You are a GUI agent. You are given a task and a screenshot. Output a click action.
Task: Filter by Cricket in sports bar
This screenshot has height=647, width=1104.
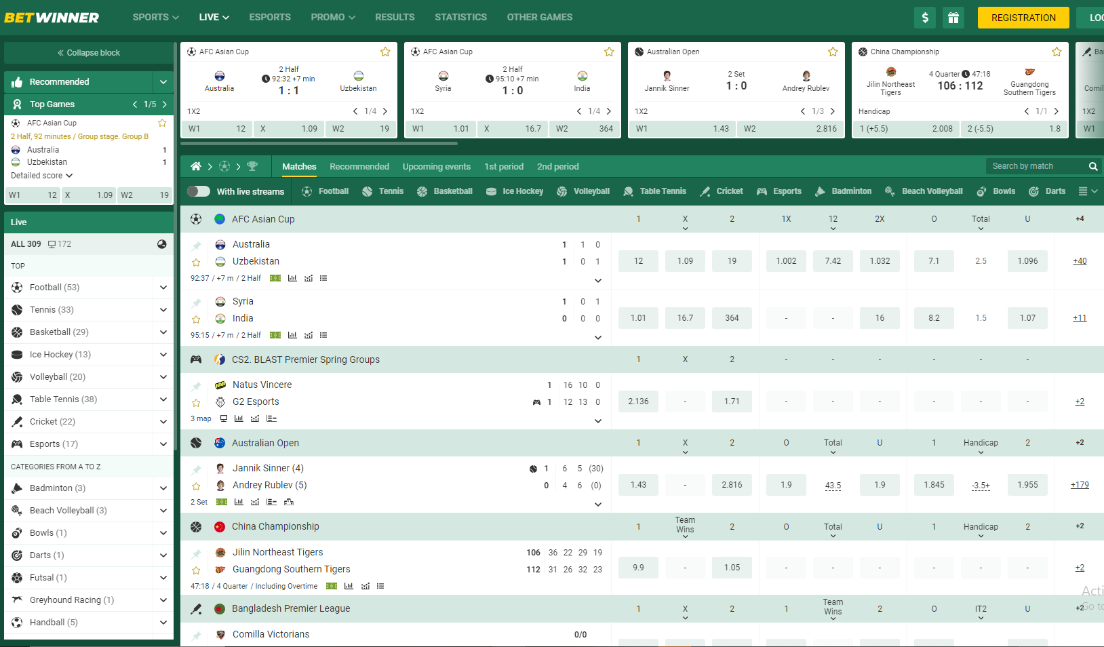(x=722, y=191)
